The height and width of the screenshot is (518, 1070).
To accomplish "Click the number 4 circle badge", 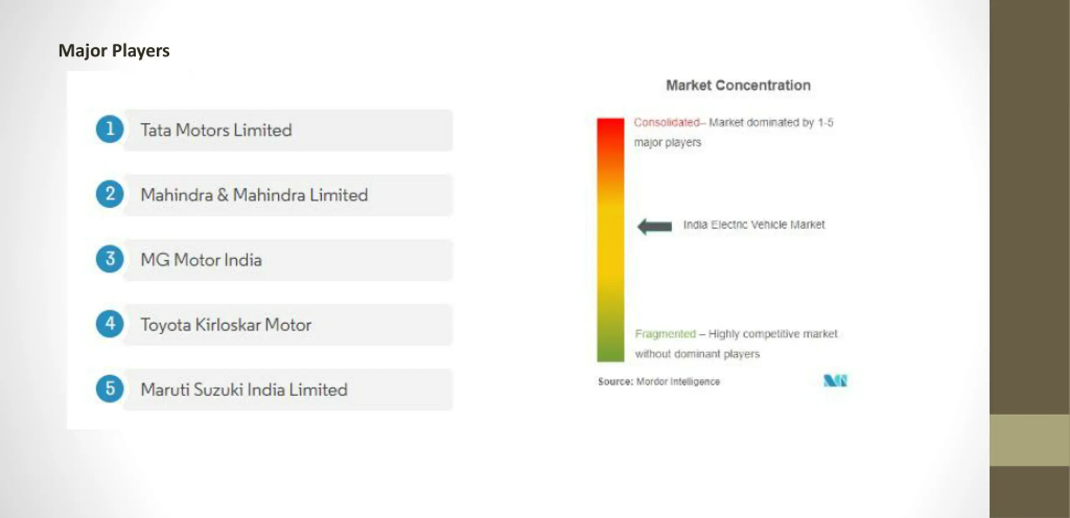I will coord(110,323).
